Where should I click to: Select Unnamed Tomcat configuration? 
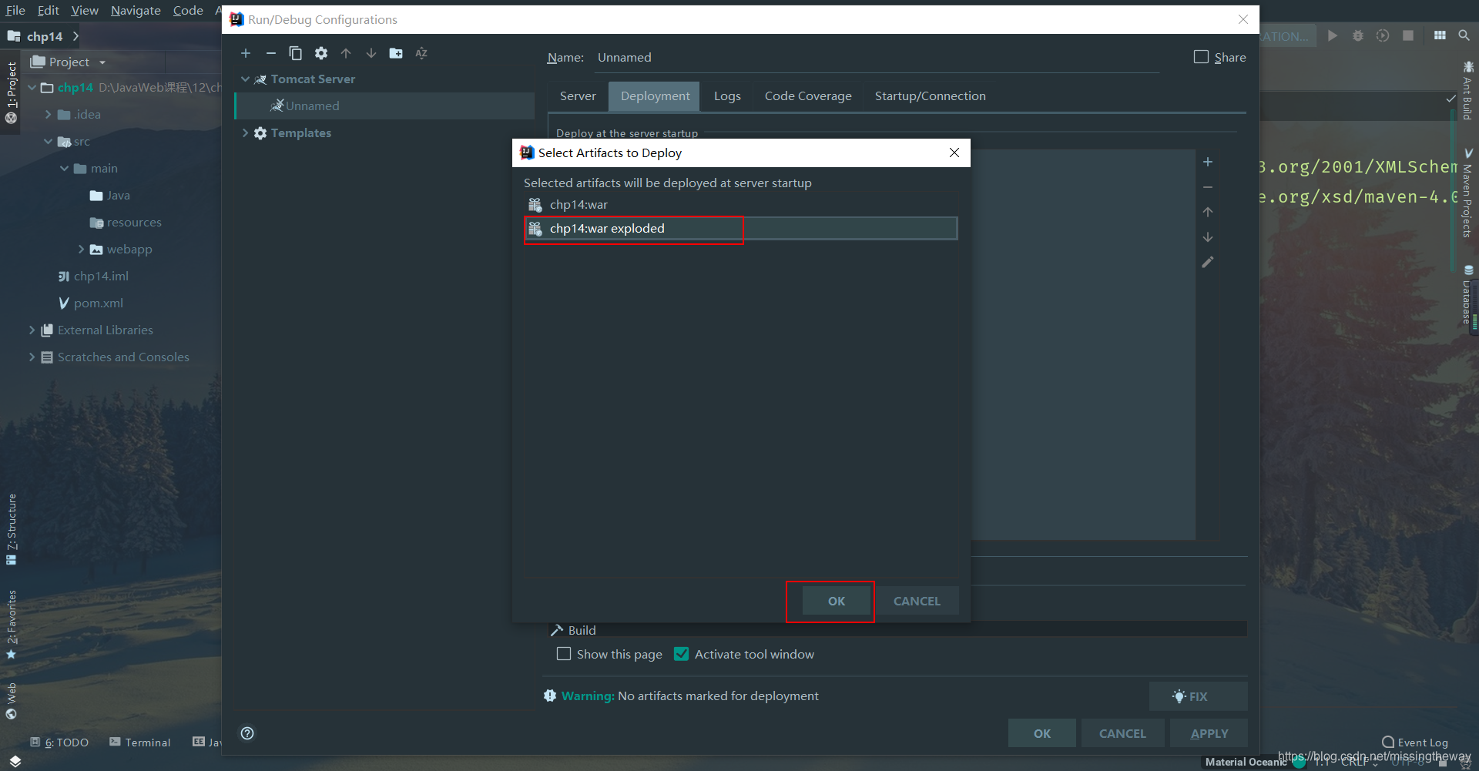tap(384, 106)
